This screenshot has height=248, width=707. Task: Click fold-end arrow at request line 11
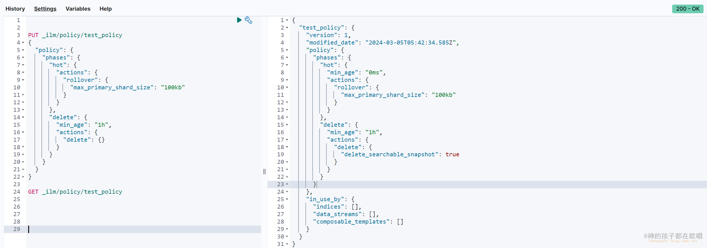(23, 95)
